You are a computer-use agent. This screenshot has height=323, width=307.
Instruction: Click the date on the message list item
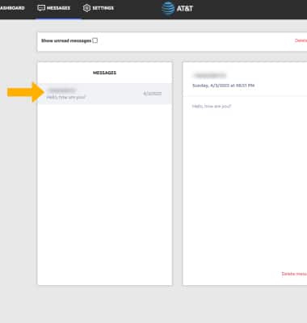[x=153, y=94]
